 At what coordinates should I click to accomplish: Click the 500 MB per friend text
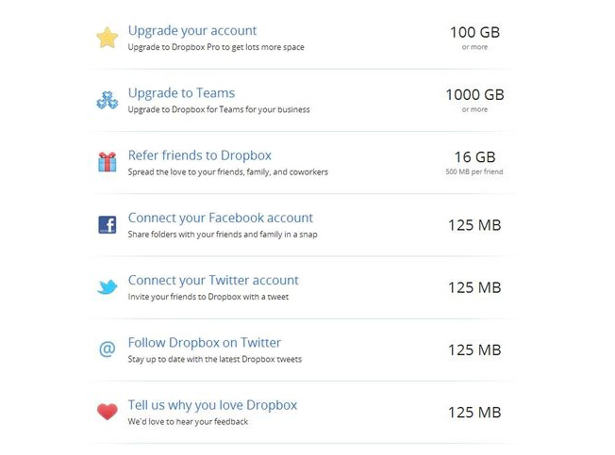click(x=474, y=171)
